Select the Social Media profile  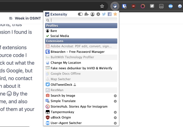tap(81, 36)
